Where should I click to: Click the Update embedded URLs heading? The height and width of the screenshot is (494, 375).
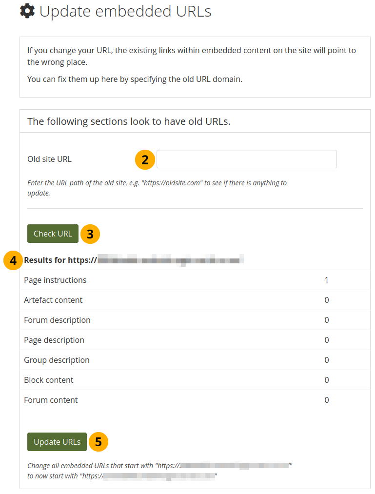125,11
